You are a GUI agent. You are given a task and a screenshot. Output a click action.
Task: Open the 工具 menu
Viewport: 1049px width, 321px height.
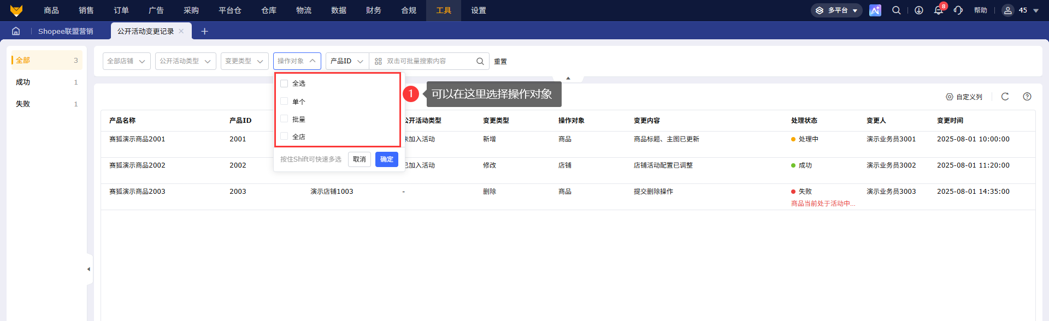(x=444, y=10)
